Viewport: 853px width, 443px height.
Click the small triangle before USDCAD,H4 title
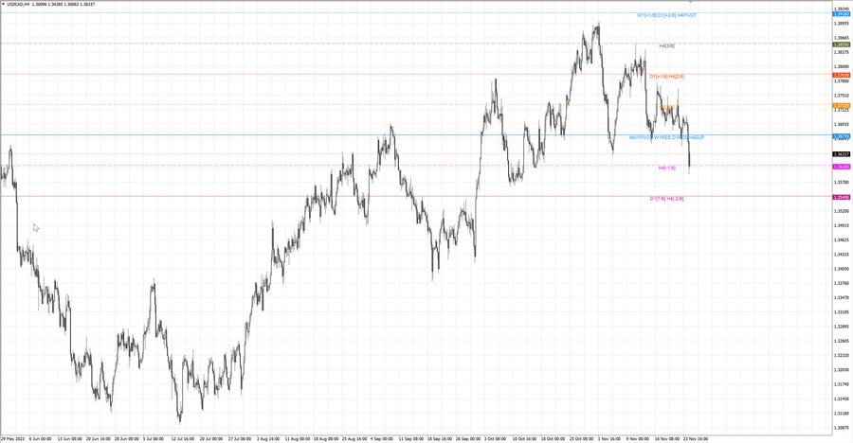pos(3,4)
